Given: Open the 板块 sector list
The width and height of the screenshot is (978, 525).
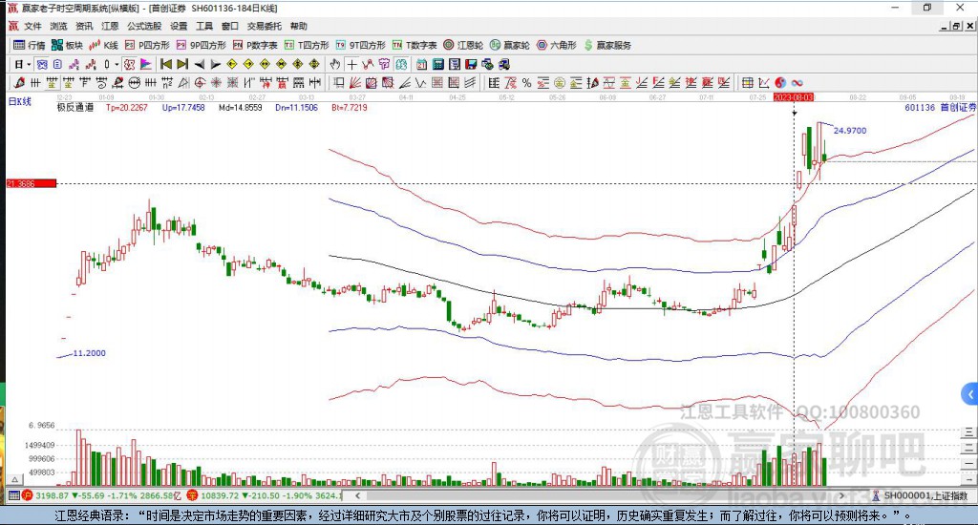Looking at the screenshot, I should (x=67, y=45).
